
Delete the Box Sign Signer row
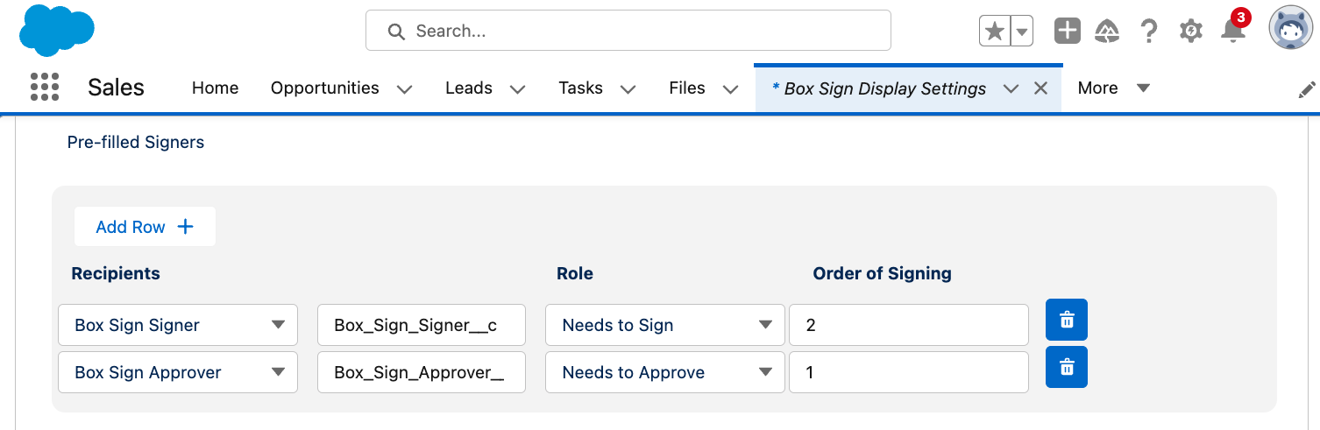tap(1066, 320)
